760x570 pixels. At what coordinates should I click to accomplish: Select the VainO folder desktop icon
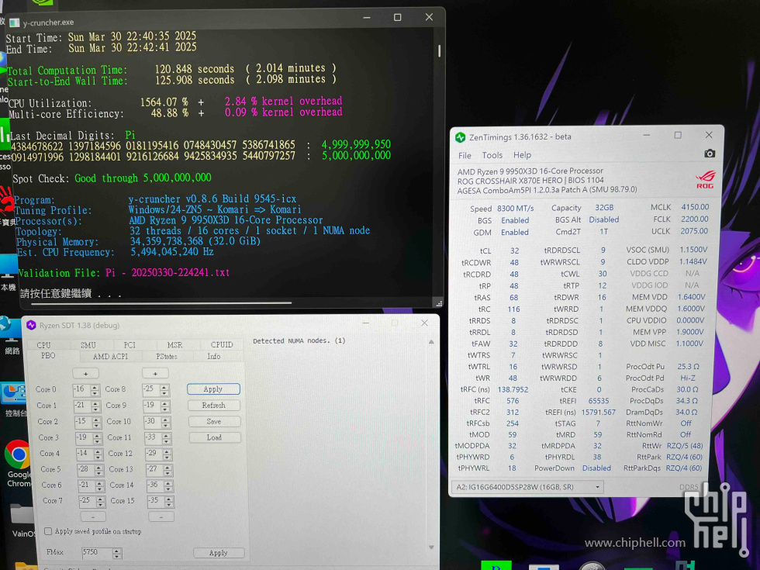pos(22,521)
